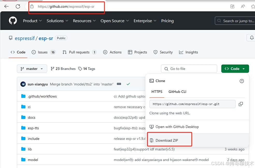Open the GitHub logo home link
The height and width of the screenshot is (168, 255).
pos(13,21)
